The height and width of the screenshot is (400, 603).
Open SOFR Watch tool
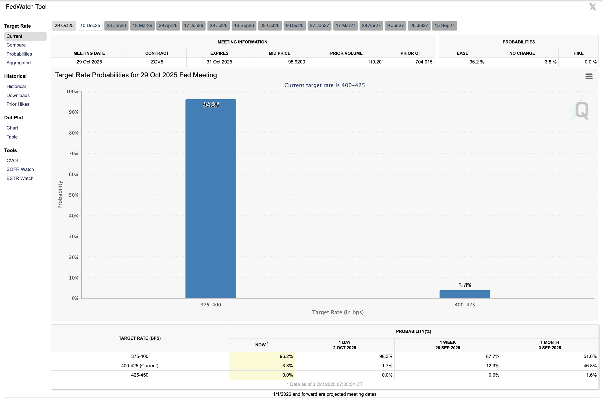[x=20, y=169]
